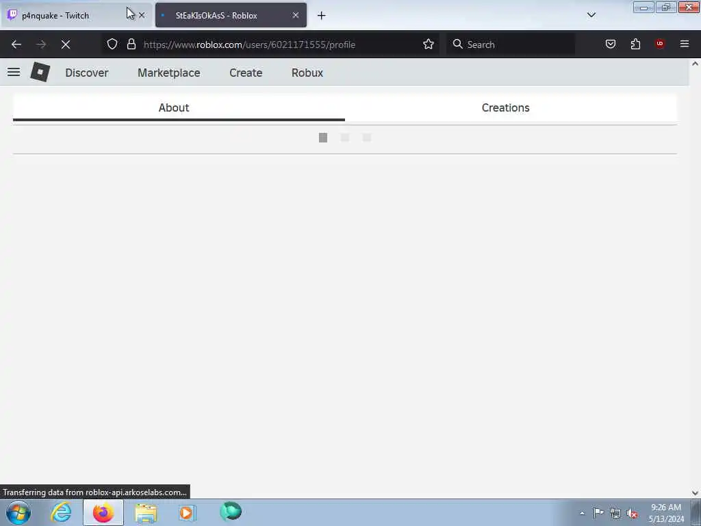Launch Internet Explorer from taskbar
The width and height of the screenshot is (701, 526).
(61, 512)
